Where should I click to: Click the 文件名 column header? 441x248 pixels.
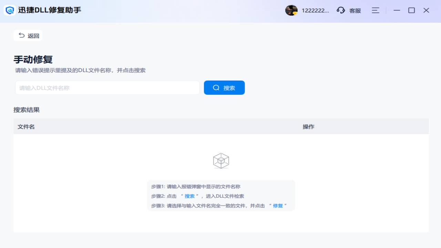click(26, 127)
